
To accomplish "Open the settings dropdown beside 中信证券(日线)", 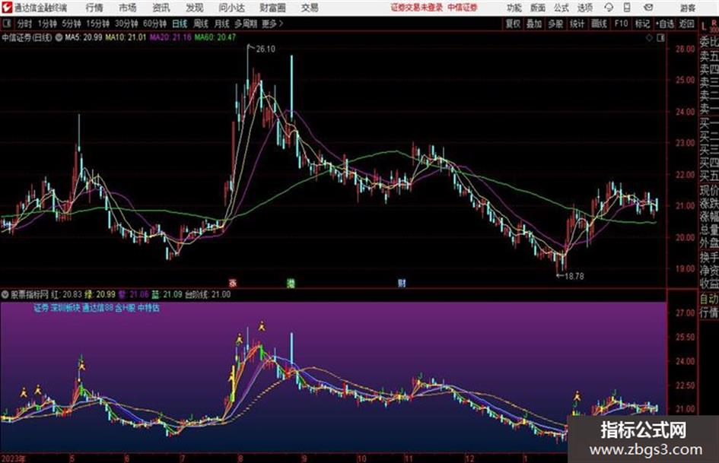I will (59, 37).
